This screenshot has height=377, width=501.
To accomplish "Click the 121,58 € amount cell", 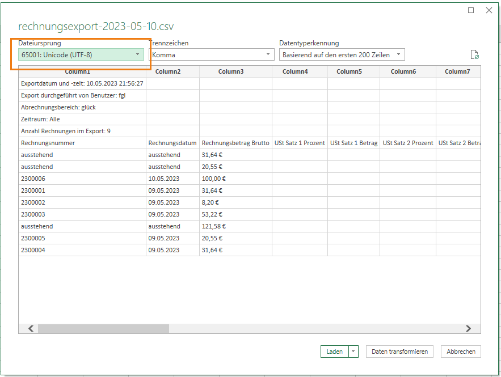I will [235, 226].
